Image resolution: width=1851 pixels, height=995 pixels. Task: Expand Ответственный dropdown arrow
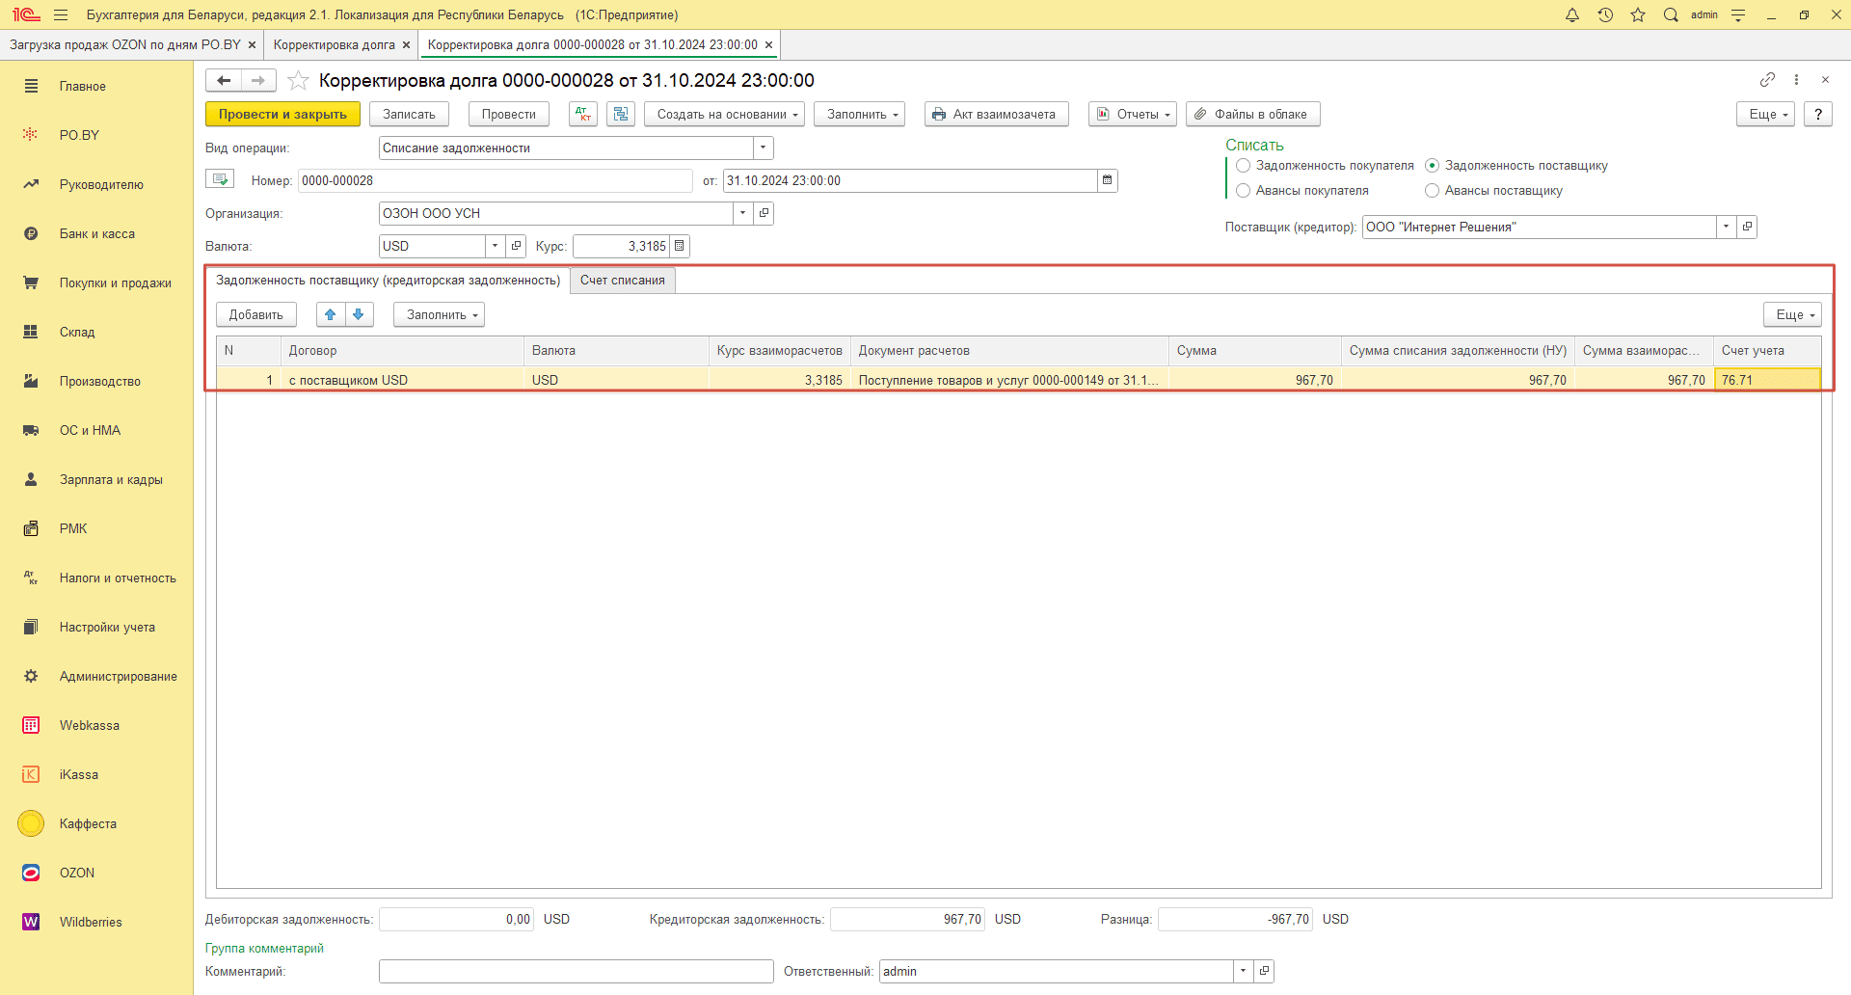click(1244, 971)
